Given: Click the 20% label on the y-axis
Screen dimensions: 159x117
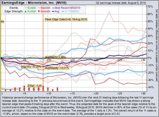Looking at the screenshot, I should pyautogui.click(x=150, y=43).
